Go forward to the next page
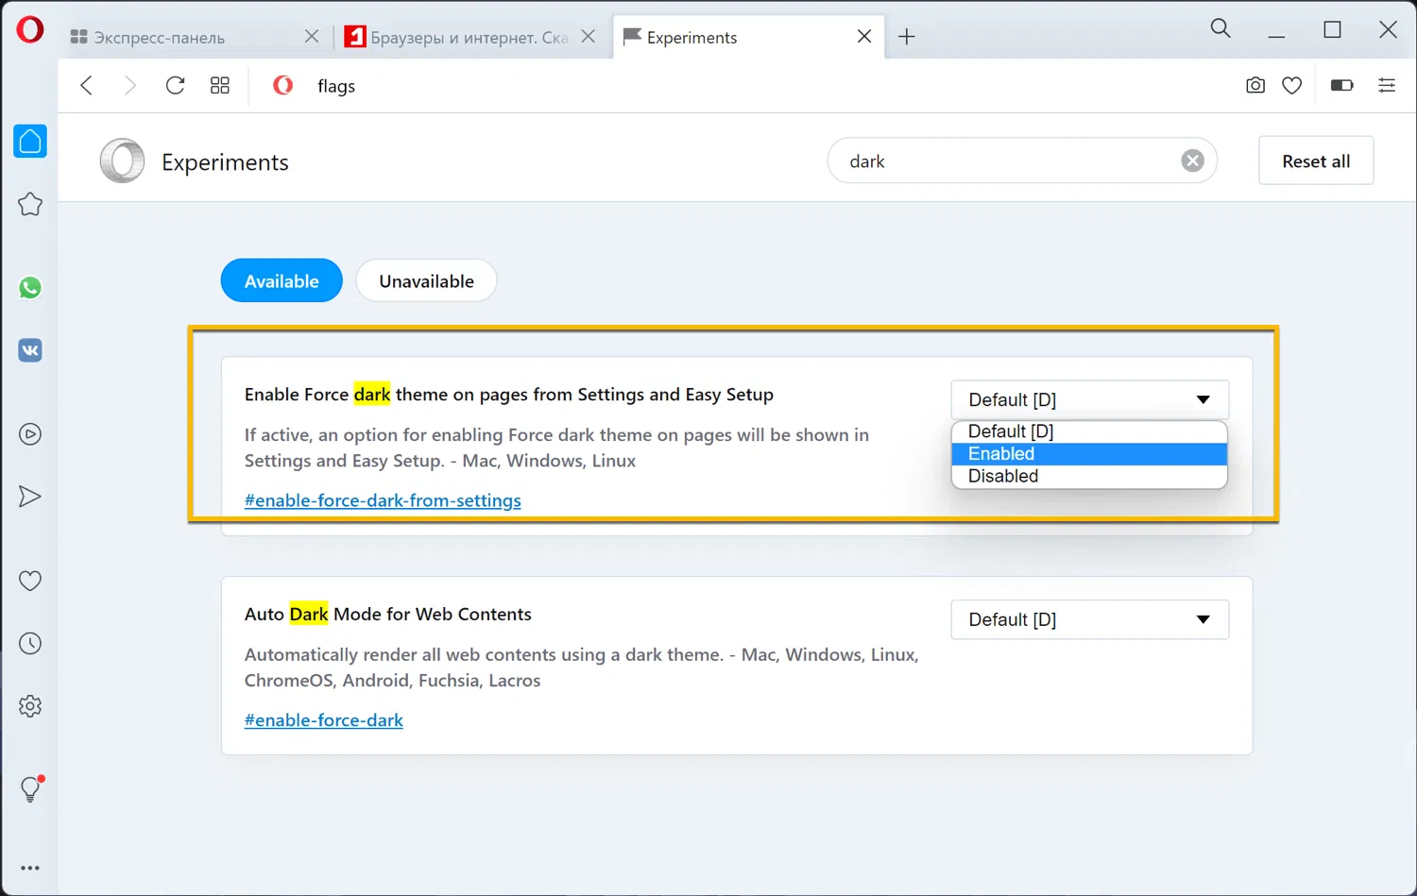 tap(130, 86)
